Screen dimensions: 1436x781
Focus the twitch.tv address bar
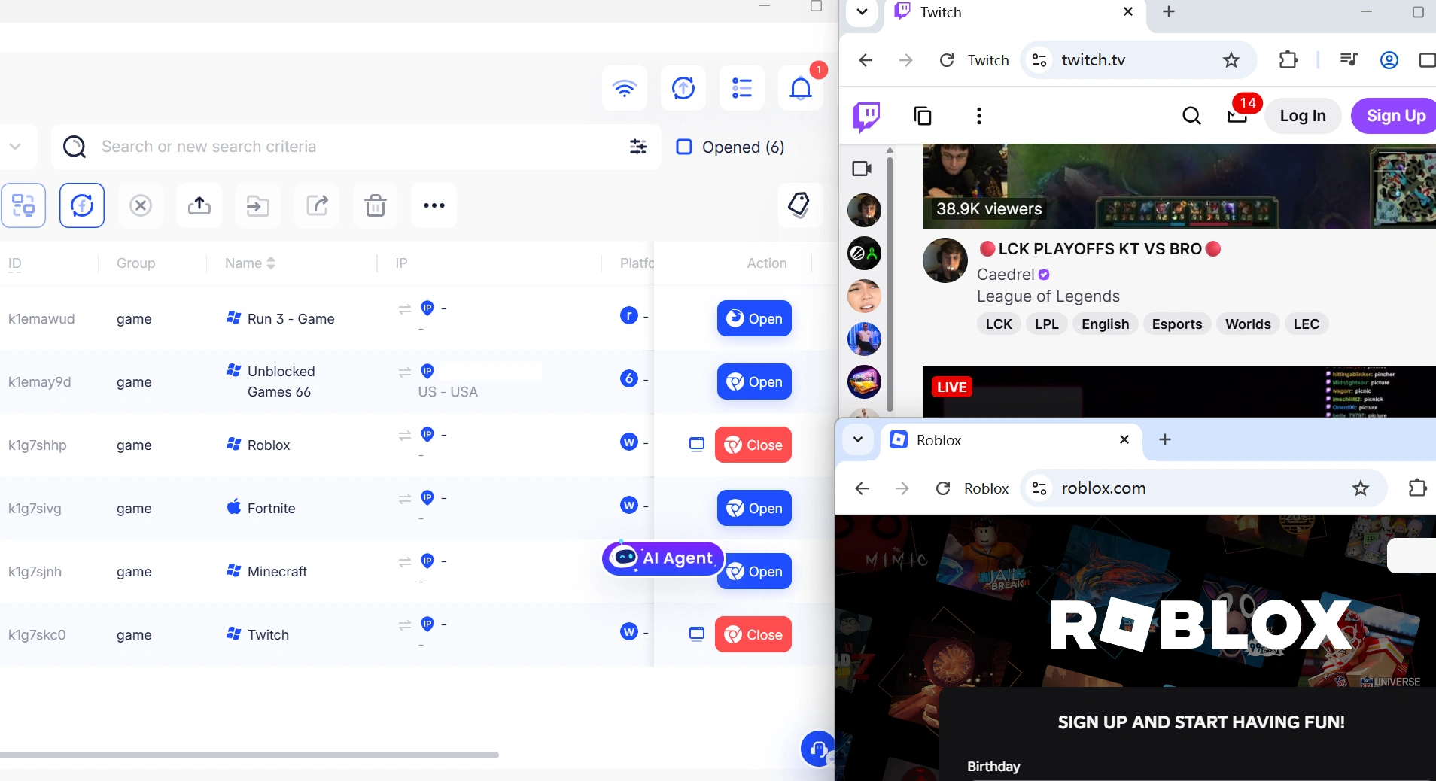point(1139,60)
